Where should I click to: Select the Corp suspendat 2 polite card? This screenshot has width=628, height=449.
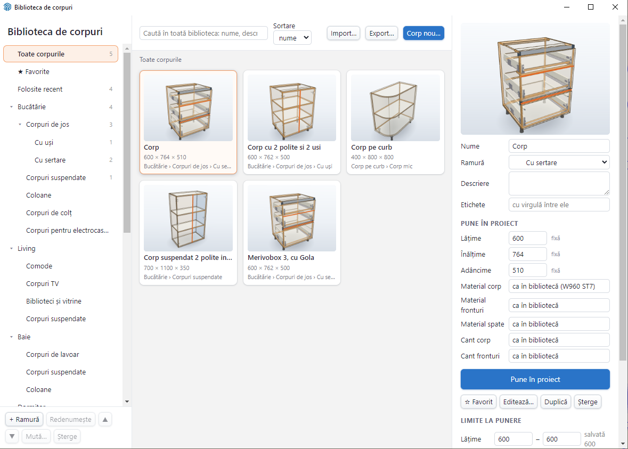pos(188,233)
